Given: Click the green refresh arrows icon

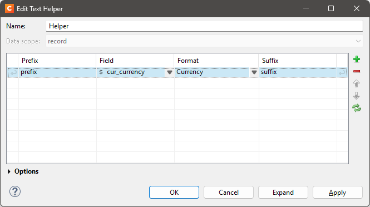Looking at the screenshot, I should coord(357,108).
